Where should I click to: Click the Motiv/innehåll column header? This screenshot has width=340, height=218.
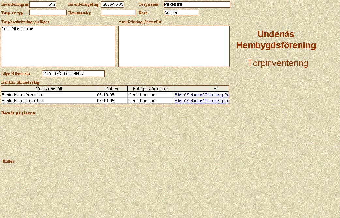coord(49,89)
